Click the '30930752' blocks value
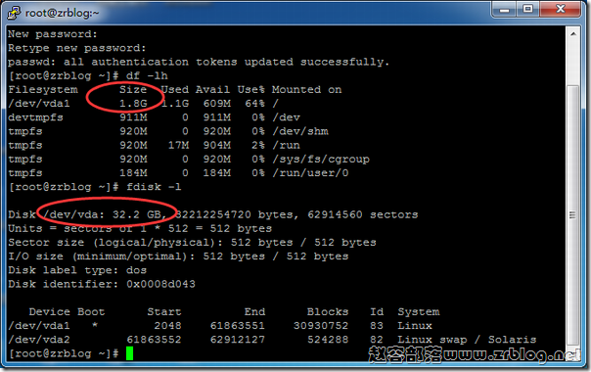 coord(321,326)
